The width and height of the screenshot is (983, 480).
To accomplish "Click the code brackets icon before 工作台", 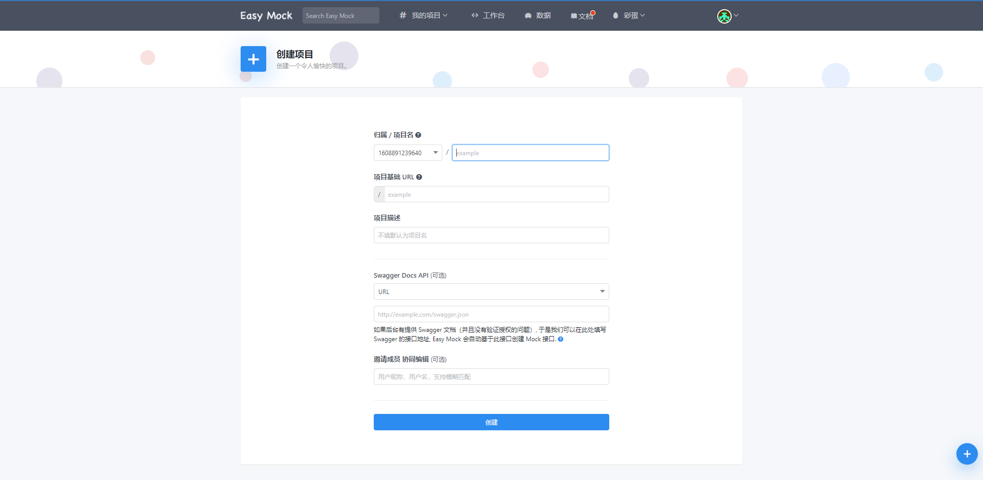I will tap(475, 15).
